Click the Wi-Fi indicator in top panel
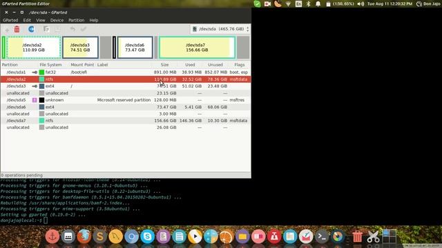 coord(288,4)
